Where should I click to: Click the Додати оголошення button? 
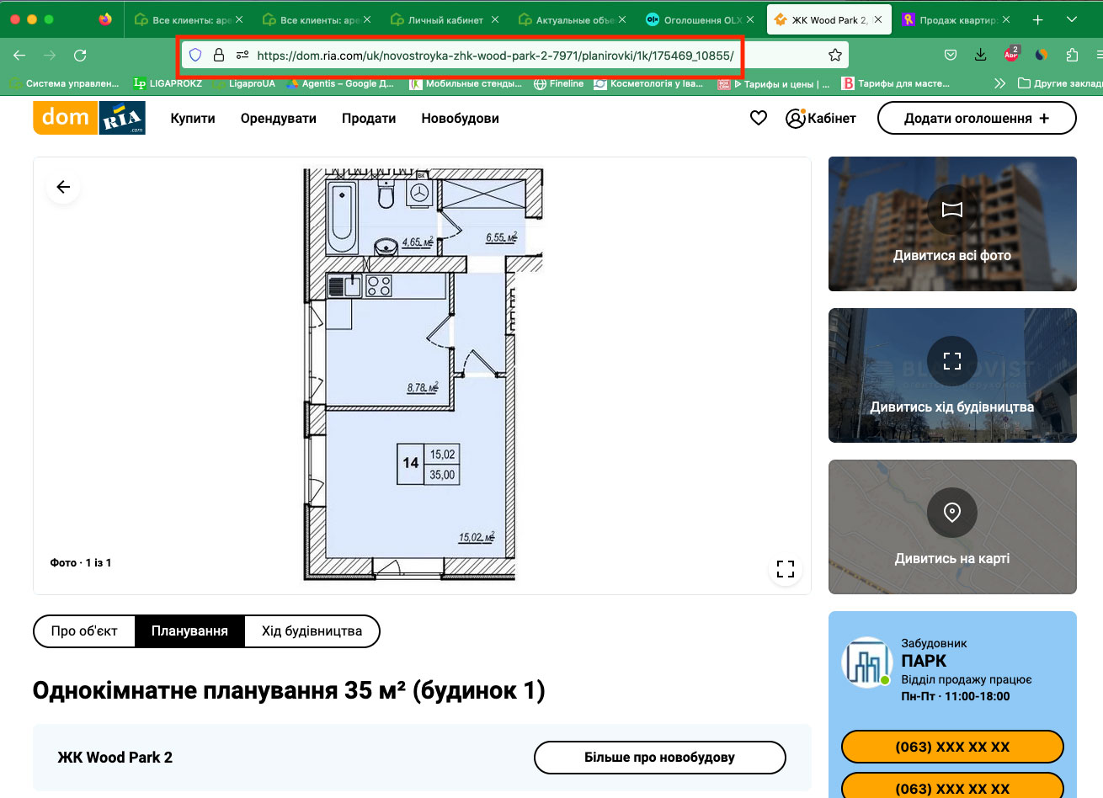tap(976, 119)
